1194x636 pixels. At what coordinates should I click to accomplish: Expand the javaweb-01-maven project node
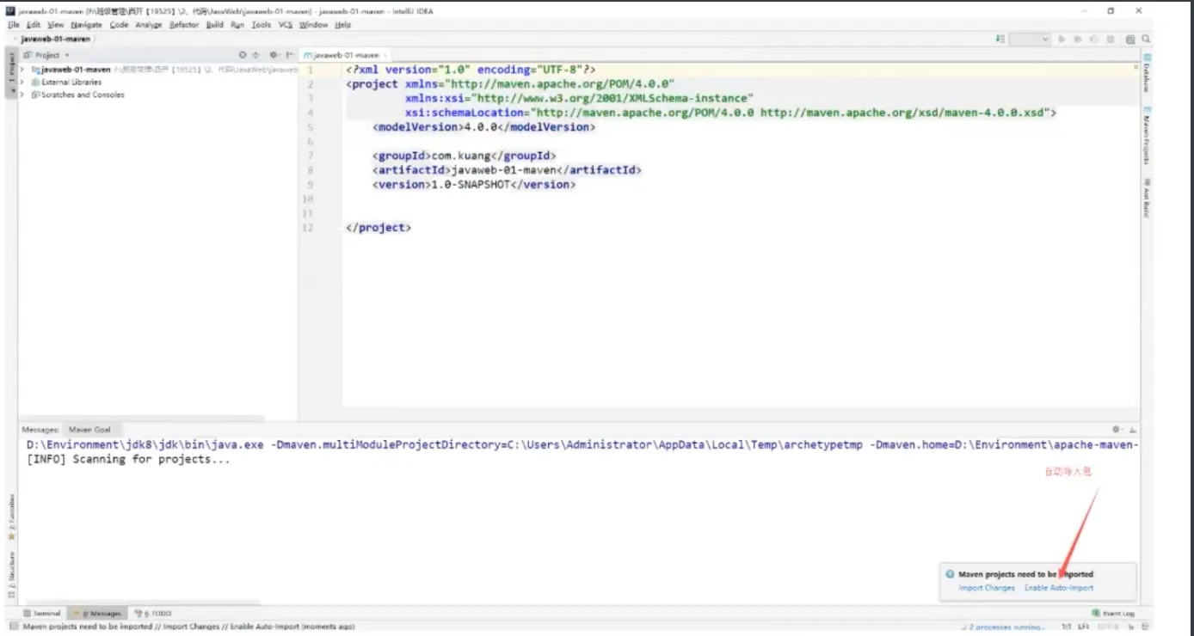click(23, 70)
